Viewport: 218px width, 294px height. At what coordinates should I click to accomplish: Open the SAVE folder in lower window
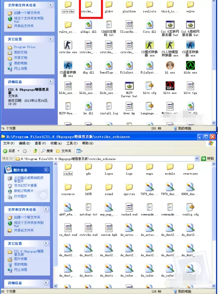[88, 187]
